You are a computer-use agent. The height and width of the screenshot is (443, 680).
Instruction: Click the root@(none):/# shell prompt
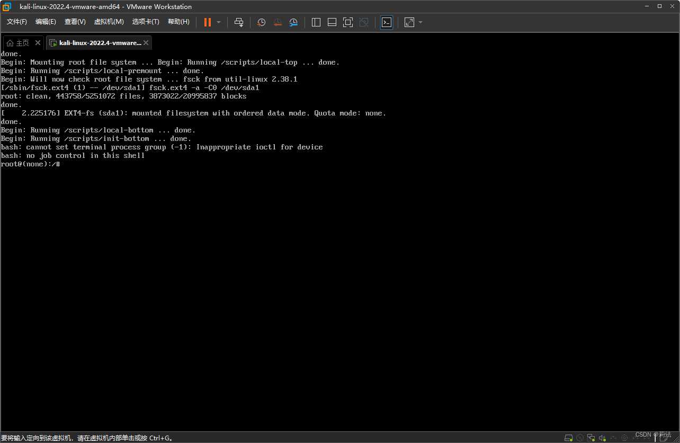[x=31, y=164]
